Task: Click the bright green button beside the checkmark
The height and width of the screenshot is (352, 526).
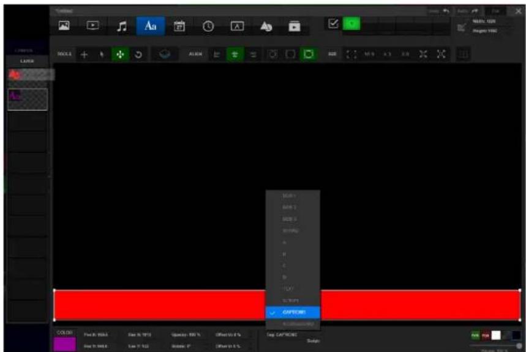Action: click(x=351, y=23)
